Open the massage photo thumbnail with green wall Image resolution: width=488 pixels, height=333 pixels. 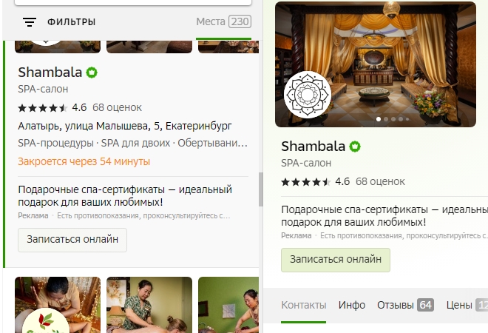(228, 305)
